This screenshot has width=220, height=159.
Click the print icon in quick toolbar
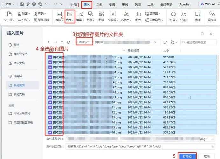tap(34, 4)
